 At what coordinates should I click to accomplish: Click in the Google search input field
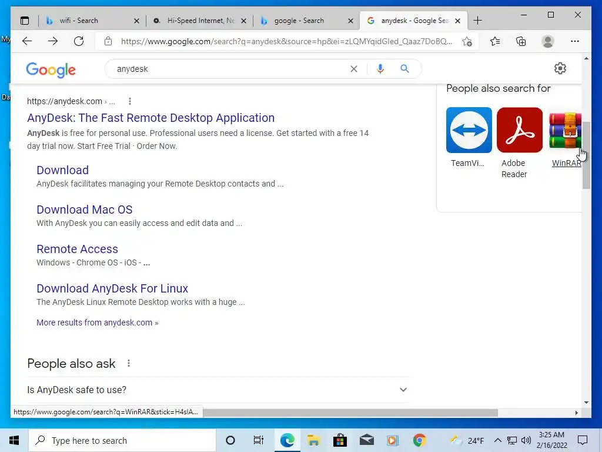click(x=230, y=69)
